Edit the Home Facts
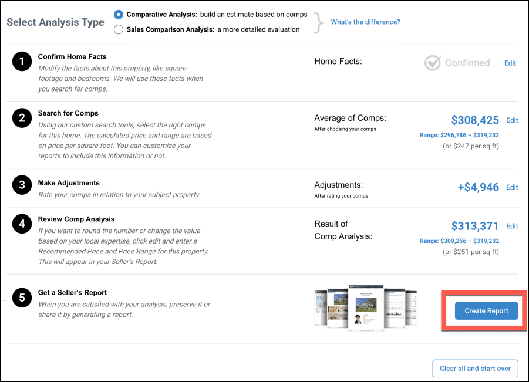 (510, 63)
